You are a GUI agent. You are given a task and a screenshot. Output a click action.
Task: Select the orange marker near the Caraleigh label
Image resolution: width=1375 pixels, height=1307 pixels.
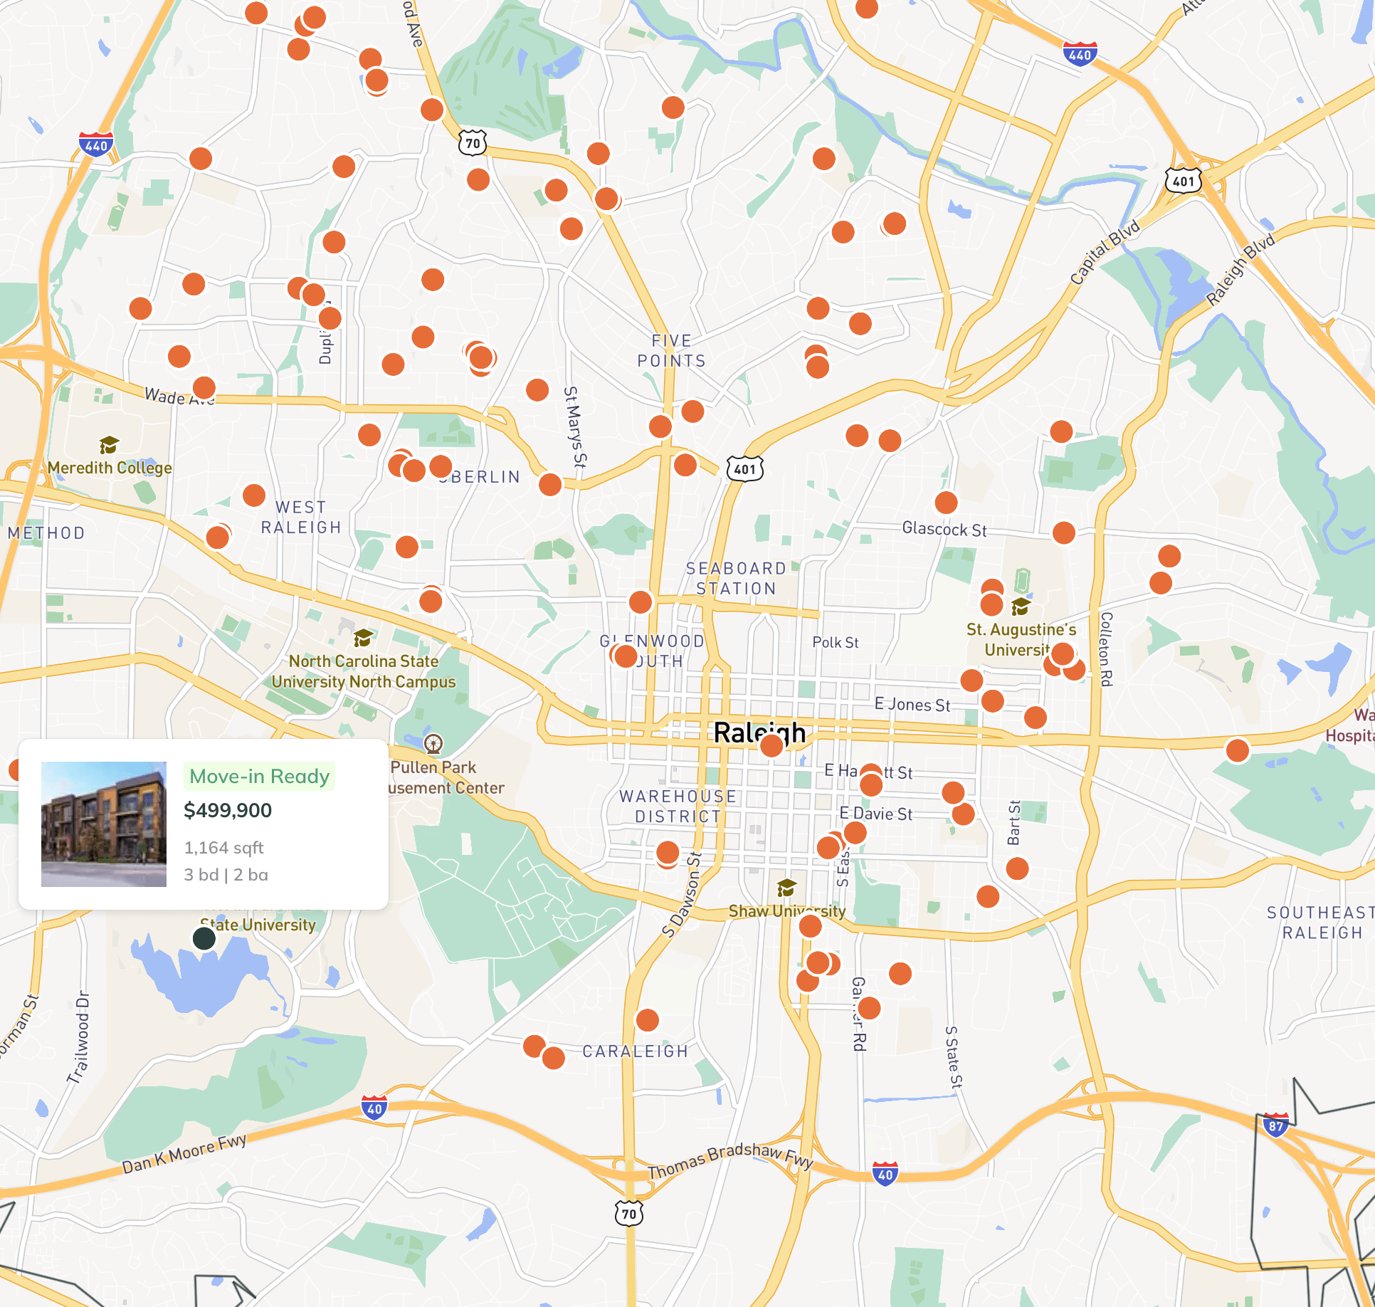648,1020
